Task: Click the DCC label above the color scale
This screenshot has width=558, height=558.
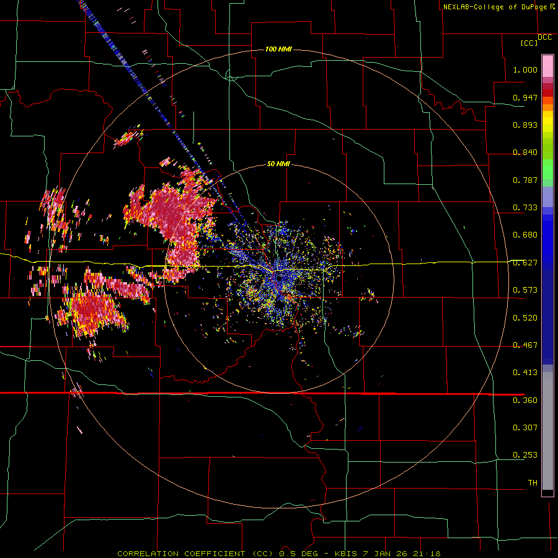Action: point(544,37)
